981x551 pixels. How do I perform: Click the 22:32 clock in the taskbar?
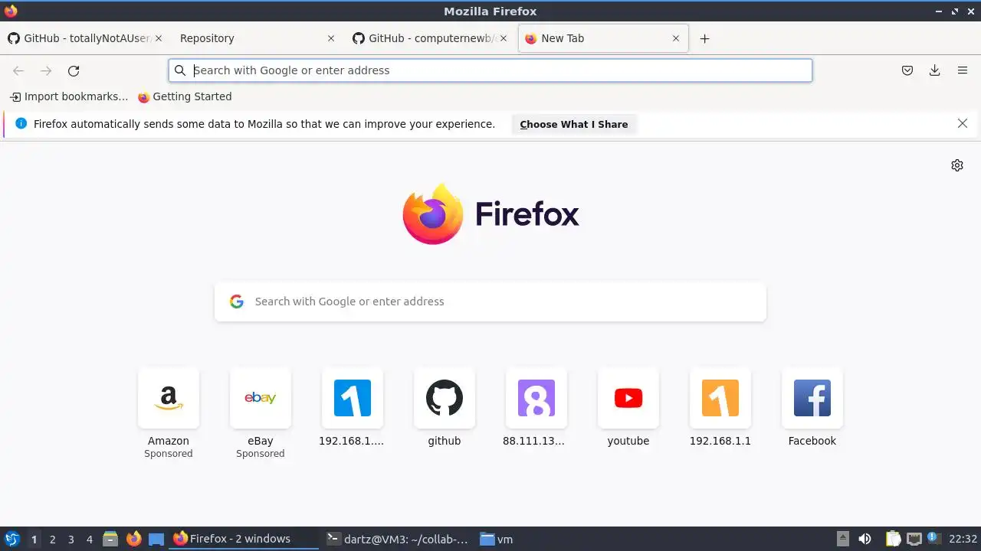[x=963, y=540]
